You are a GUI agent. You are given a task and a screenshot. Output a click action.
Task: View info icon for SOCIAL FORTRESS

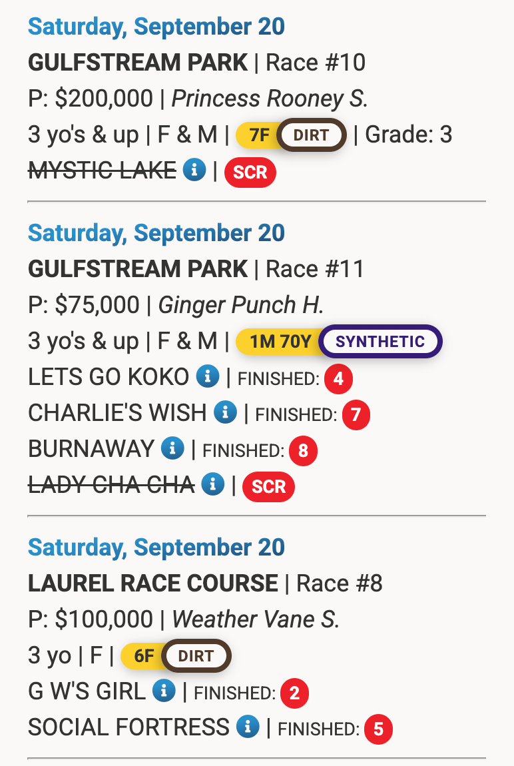pyautogui.click(x=247, y=727)
